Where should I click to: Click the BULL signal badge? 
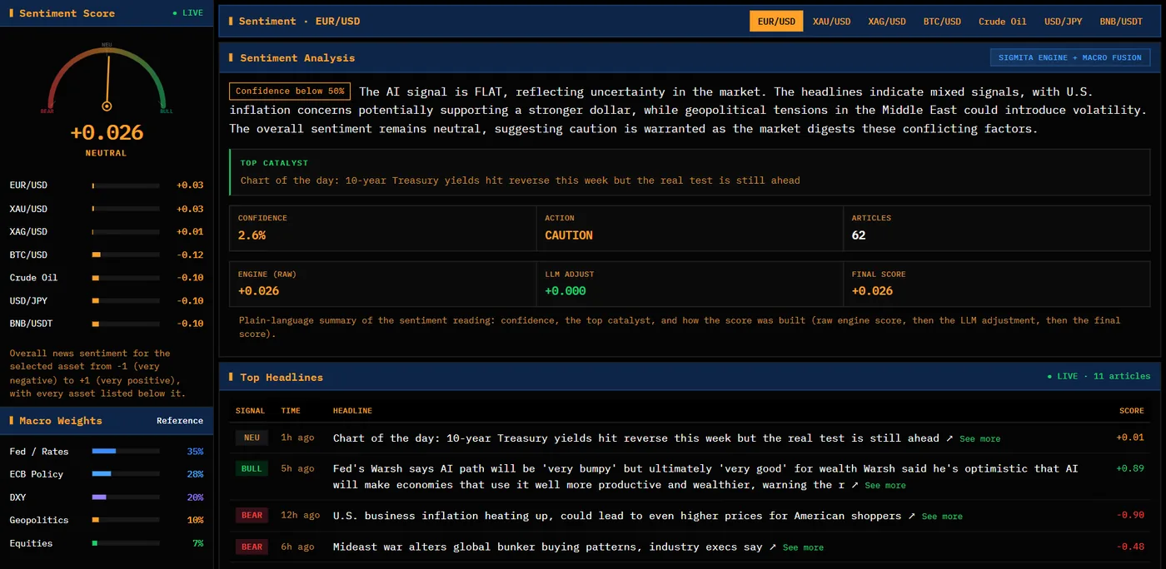tap(252, 468)
